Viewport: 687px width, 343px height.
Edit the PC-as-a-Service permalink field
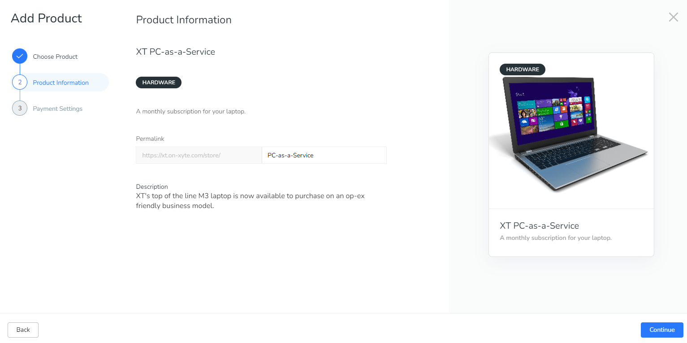click(x=324, y=155)
